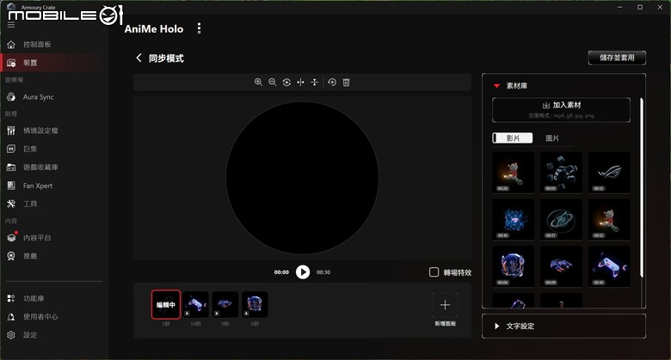Image resolution: width=671 pixels, height=360 pixels.
Task: Click the 儲存並套用 button
Action: (617, 58)
